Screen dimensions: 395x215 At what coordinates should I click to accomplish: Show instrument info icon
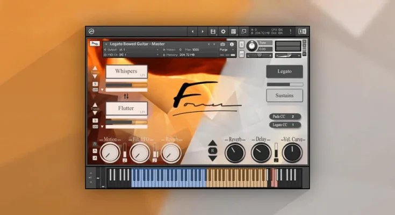(232, 44)
